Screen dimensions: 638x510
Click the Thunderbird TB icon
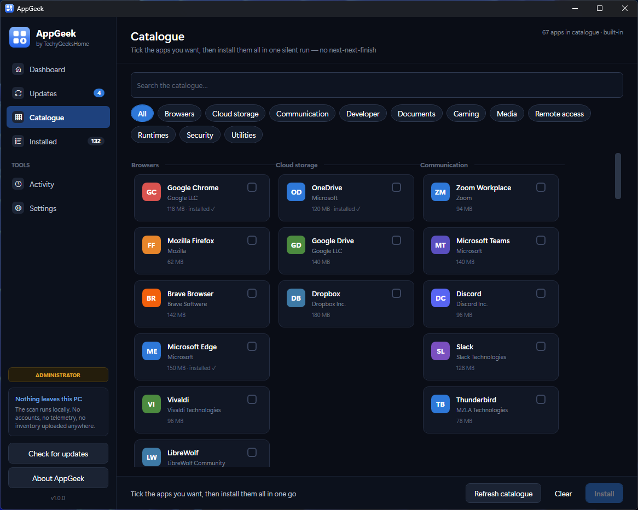point(440,405)
